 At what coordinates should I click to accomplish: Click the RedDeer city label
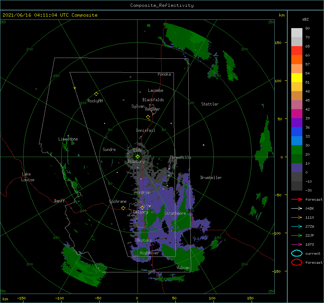153,109
